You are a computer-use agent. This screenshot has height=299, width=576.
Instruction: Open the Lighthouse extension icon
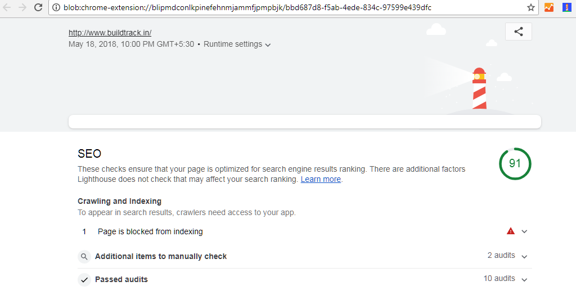567,7
